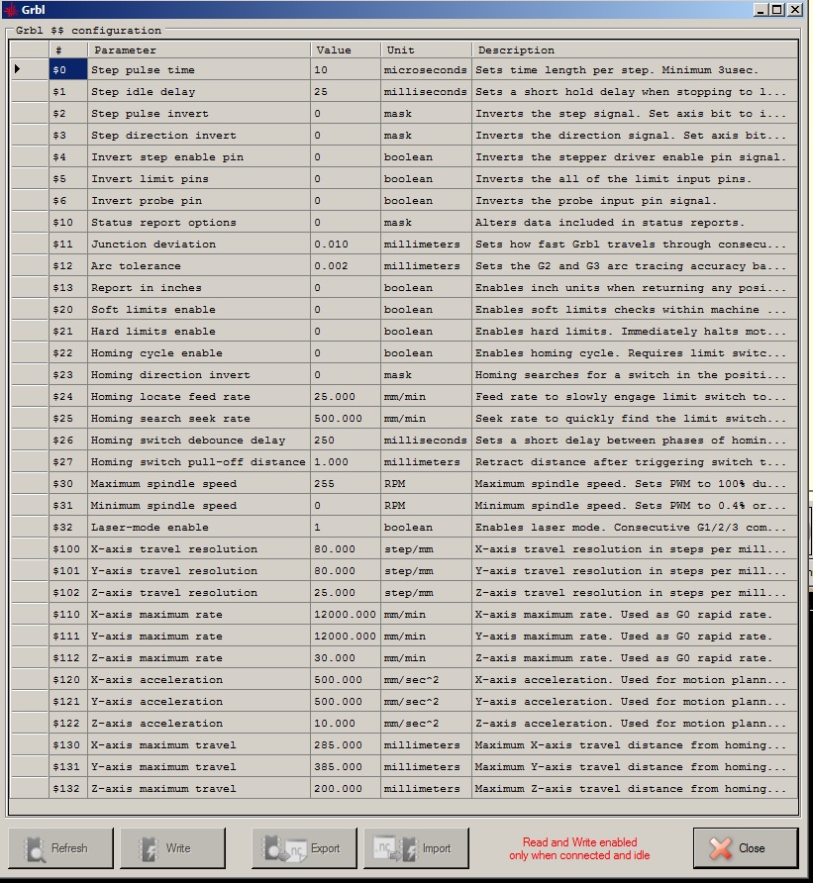Screen dimensions: 813x883
Task: Click the Laser-mode enable value 1
Action: [x=346, y=527]
